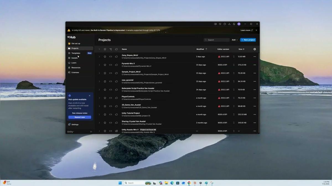Click the link icon for Unity Tutorial Project
332x186 pixels.
pyautogui.click(x=111, y=115)
